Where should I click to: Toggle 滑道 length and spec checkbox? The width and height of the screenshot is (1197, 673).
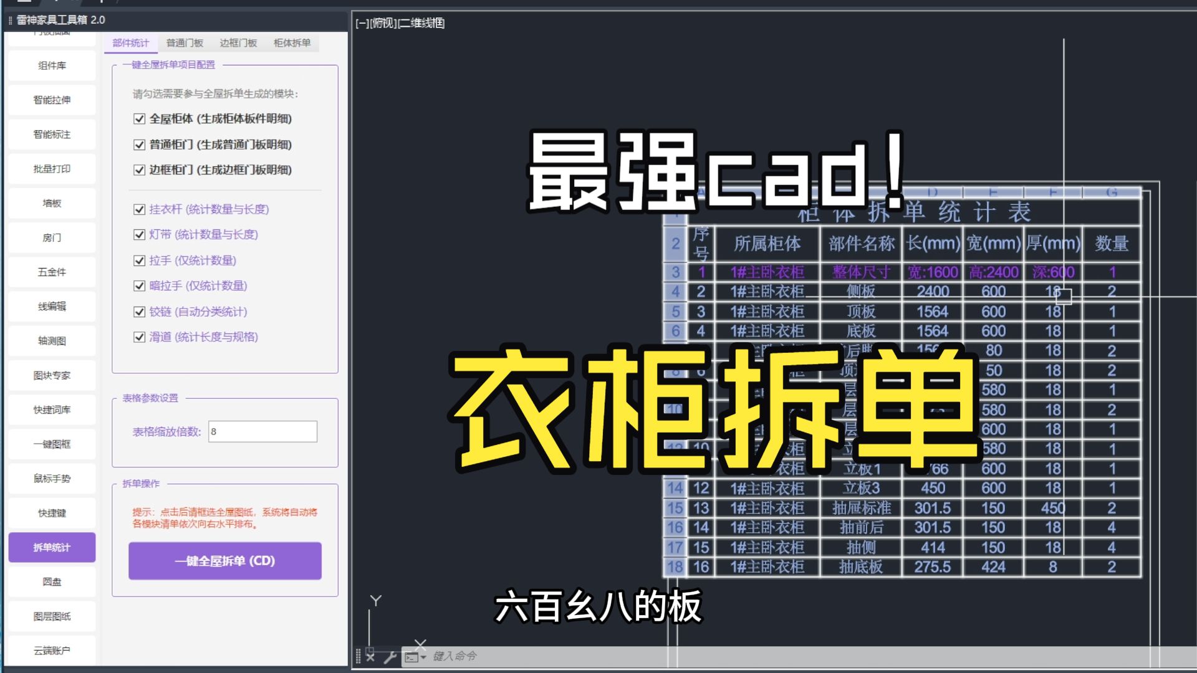click(140, 337)
